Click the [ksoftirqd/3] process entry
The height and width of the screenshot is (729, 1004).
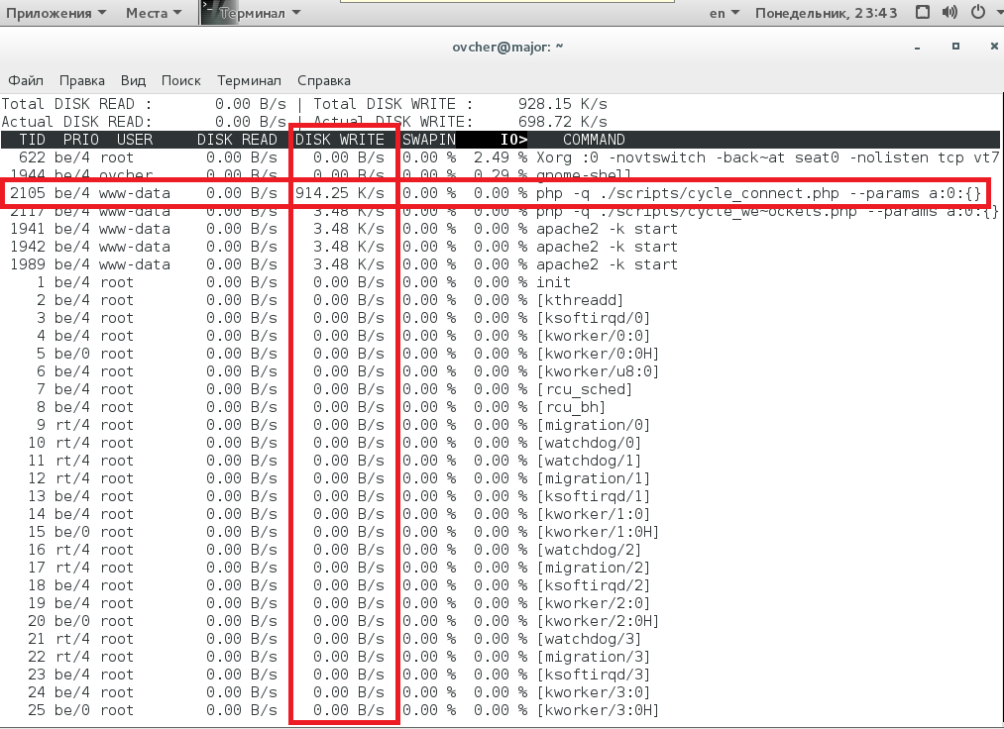pos(594,676)
